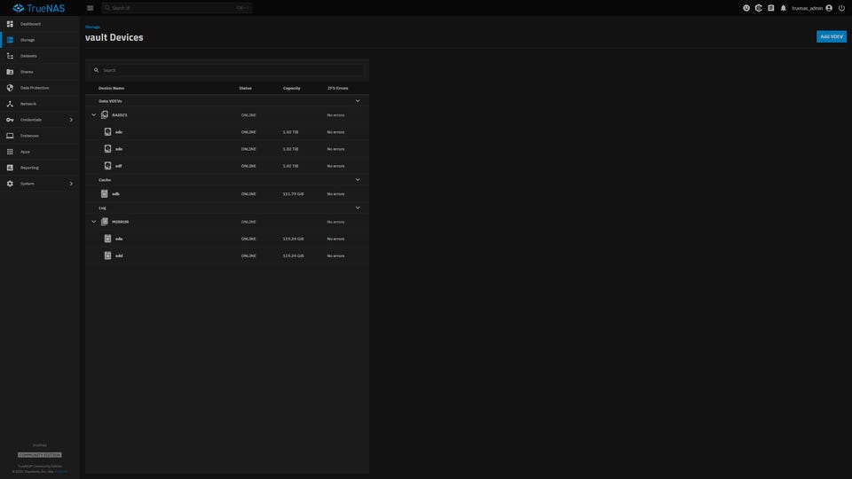Open the Datasets sidebar icon
The image size is (852, 479).
(x=10, y=56)
